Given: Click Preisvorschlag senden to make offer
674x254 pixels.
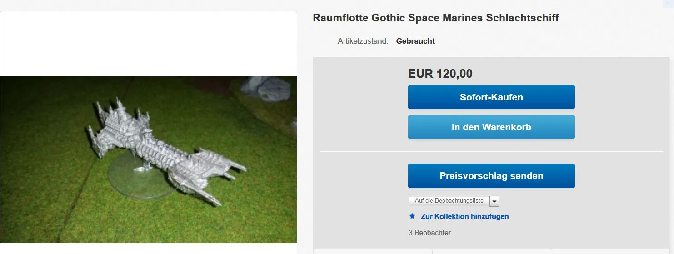Looking at the screenshot, I should coord(491,176).
